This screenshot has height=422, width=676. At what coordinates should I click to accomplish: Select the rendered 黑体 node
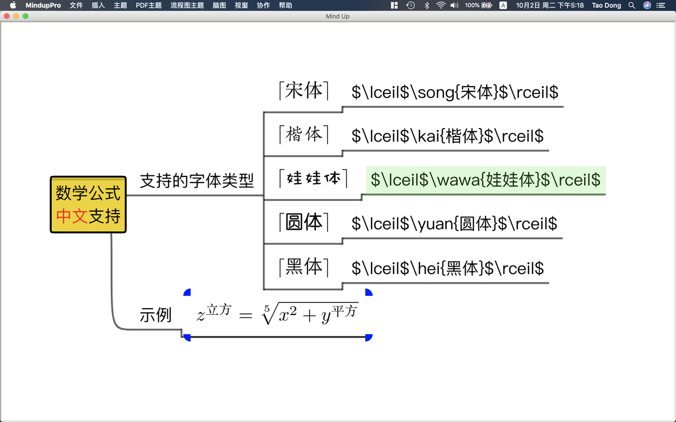[304, 267]
